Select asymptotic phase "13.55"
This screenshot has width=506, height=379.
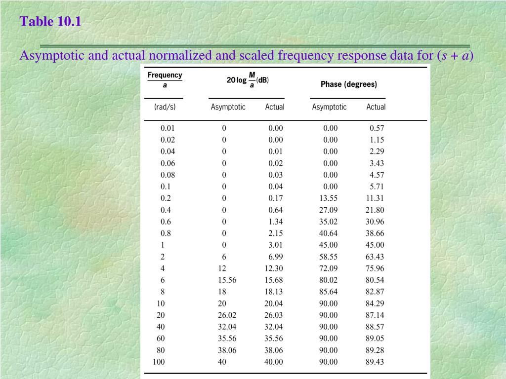pyautogui.click(x=329, y=198)
